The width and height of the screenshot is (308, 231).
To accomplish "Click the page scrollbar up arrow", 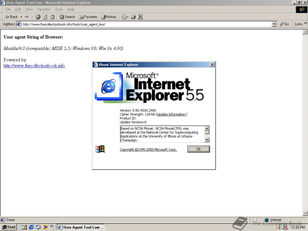I will (x=305, y=32).
